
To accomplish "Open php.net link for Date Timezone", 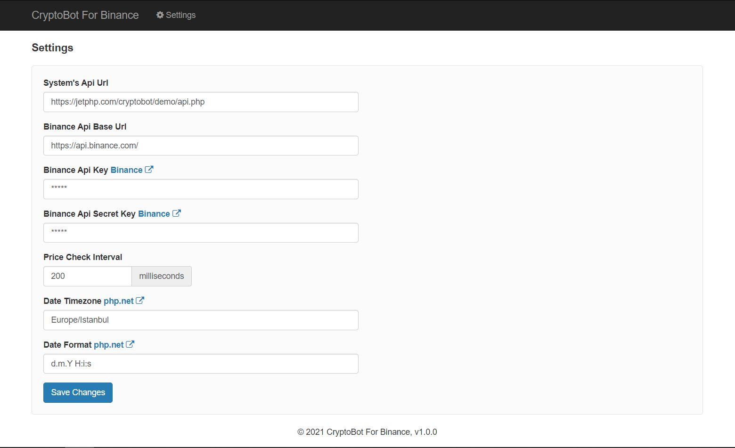I will 118,301.
